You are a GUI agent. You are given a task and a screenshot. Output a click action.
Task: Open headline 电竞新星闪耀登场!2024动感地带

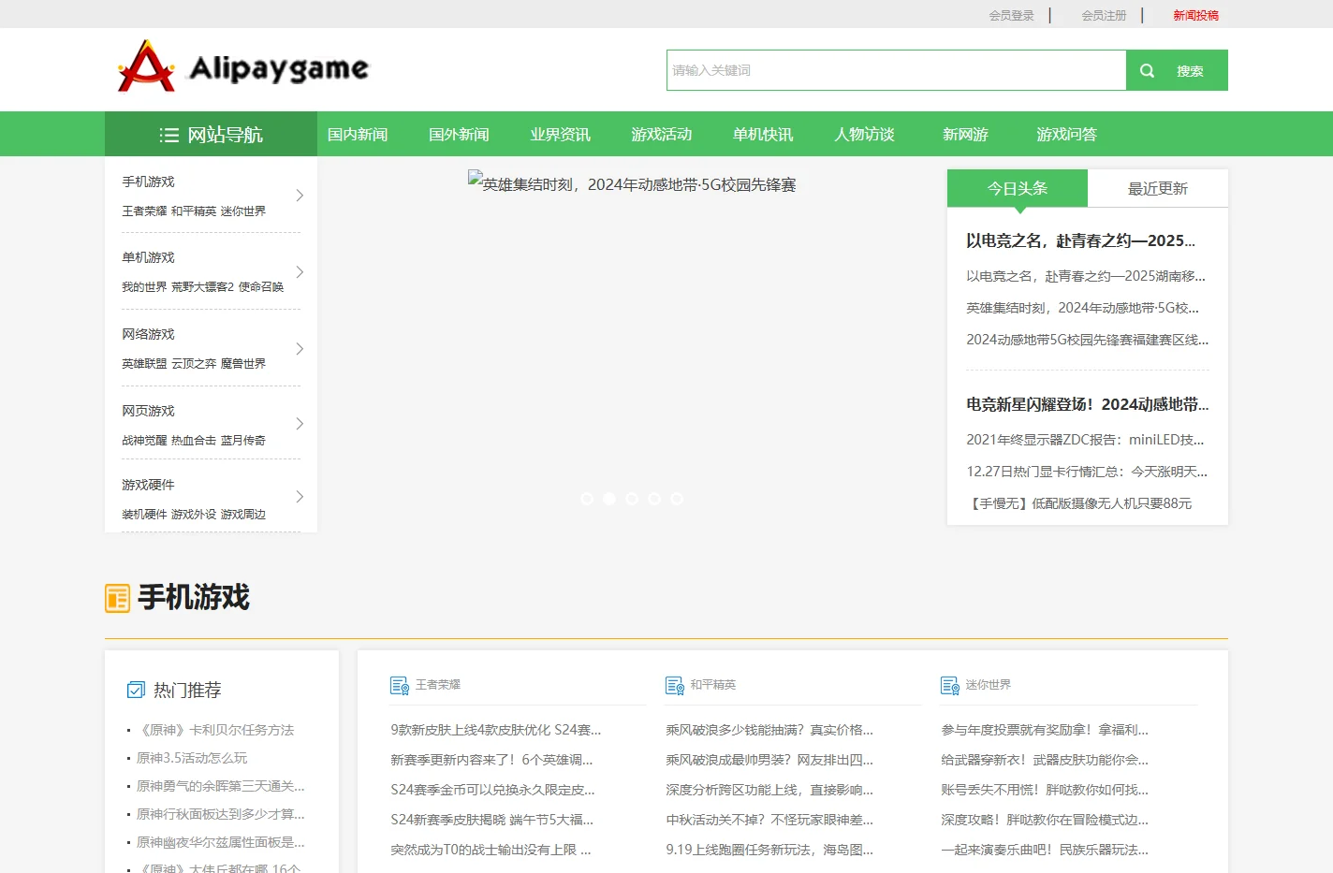(x=1088, y=404)
